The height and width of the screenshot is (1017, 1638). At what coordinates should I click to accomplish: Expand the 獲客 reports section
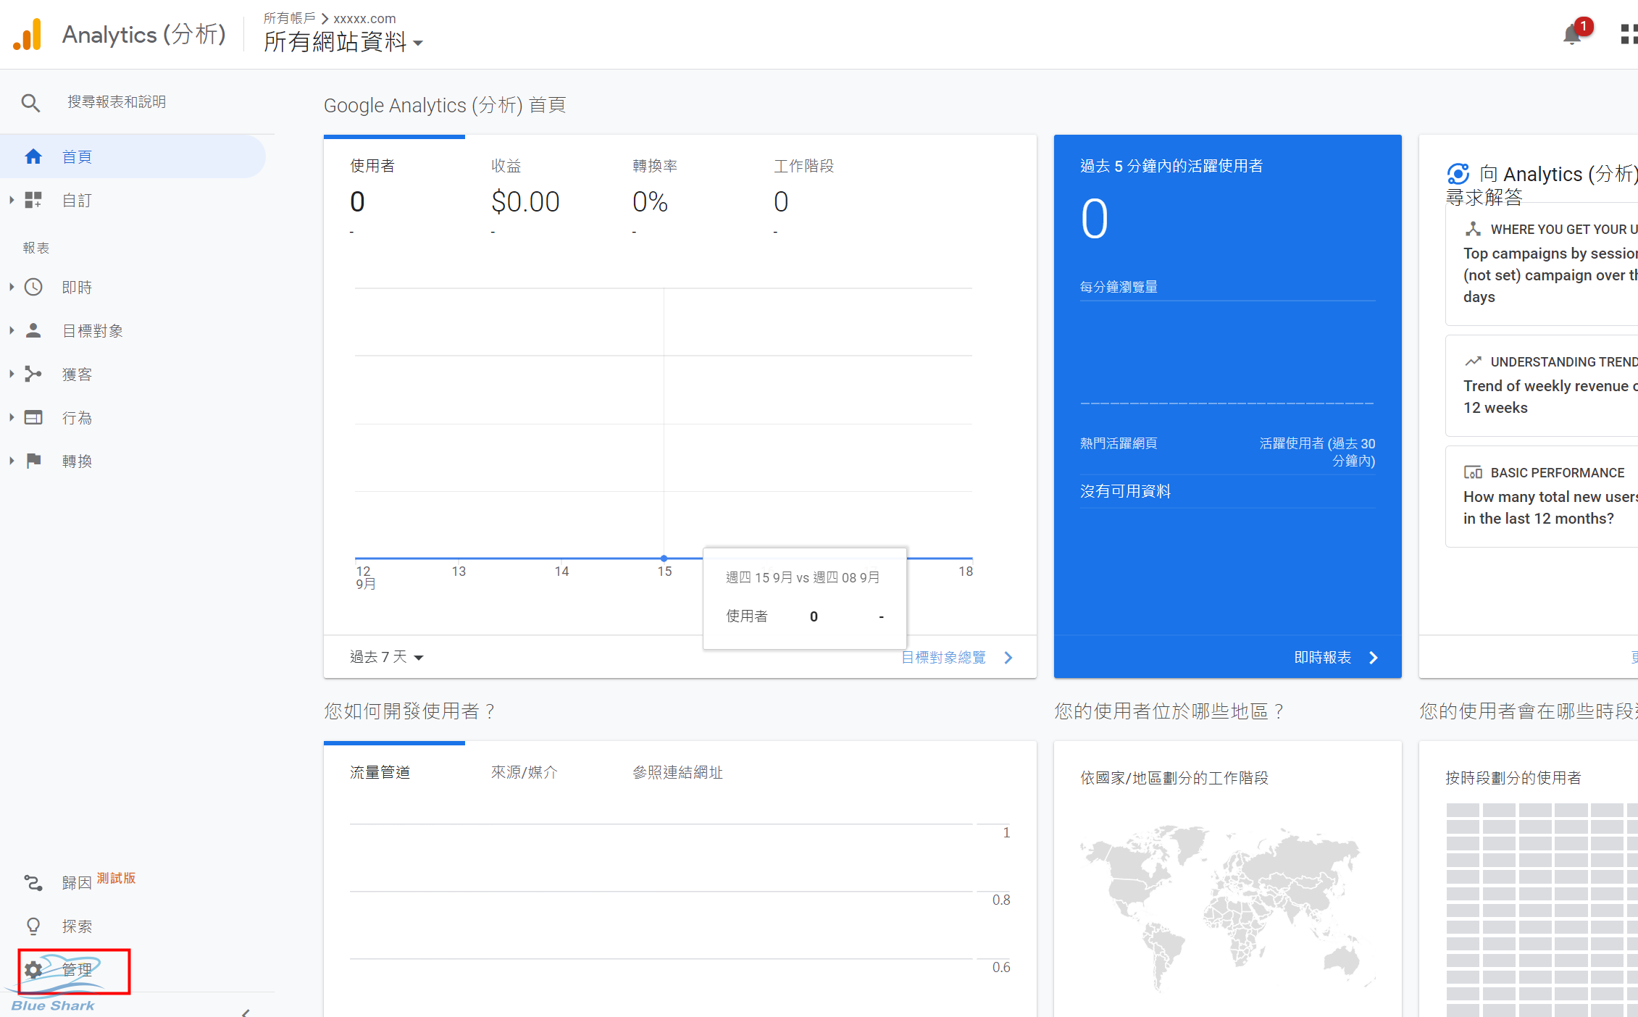[12, 374]
